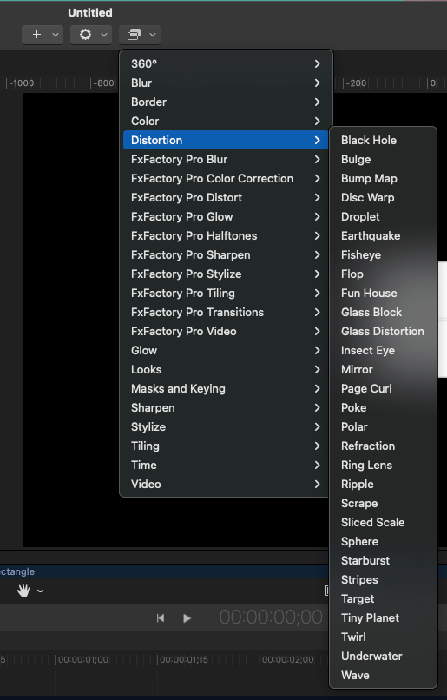Image resolution: width=447 pixels, height=700 pixels.
Task: Apply the Black Hole distortion filter
Action: 383,140
